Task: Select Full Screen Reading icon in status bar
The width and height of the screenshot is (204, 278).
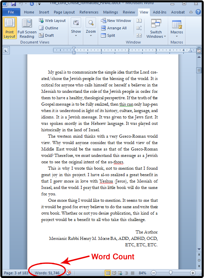Action: click(114, 273)
